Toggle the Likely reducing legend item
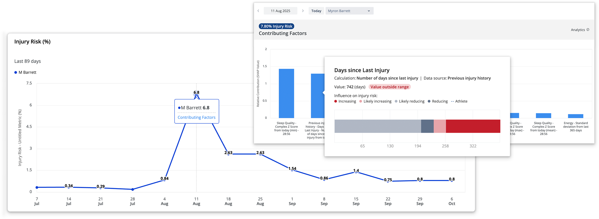The width and height of the screenshot is (599, 219). point(409,101)
